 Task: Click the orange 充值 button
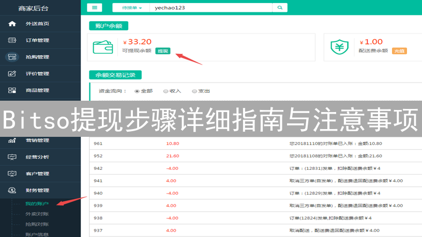click(x=399, y=51)
